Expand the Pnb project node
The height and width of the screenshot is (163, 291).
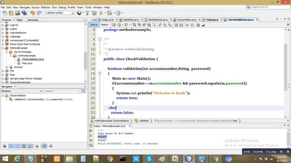point(3,71)
